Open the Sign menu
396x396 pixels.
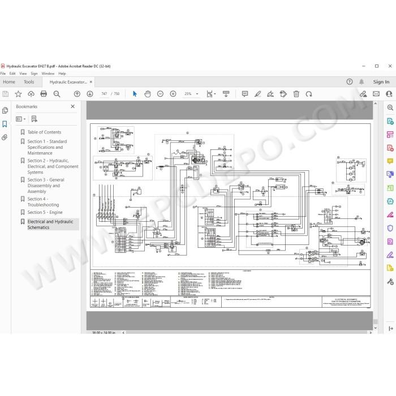tap(34, 74)
